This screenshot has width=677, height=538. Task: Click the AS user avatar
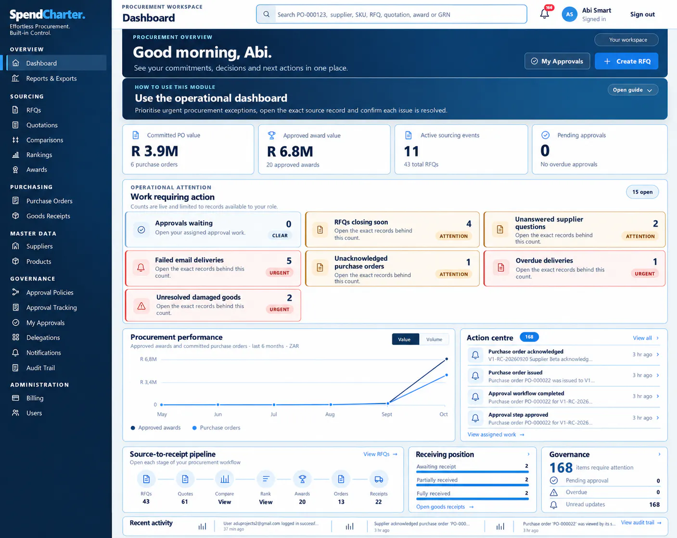click(569, 14)
